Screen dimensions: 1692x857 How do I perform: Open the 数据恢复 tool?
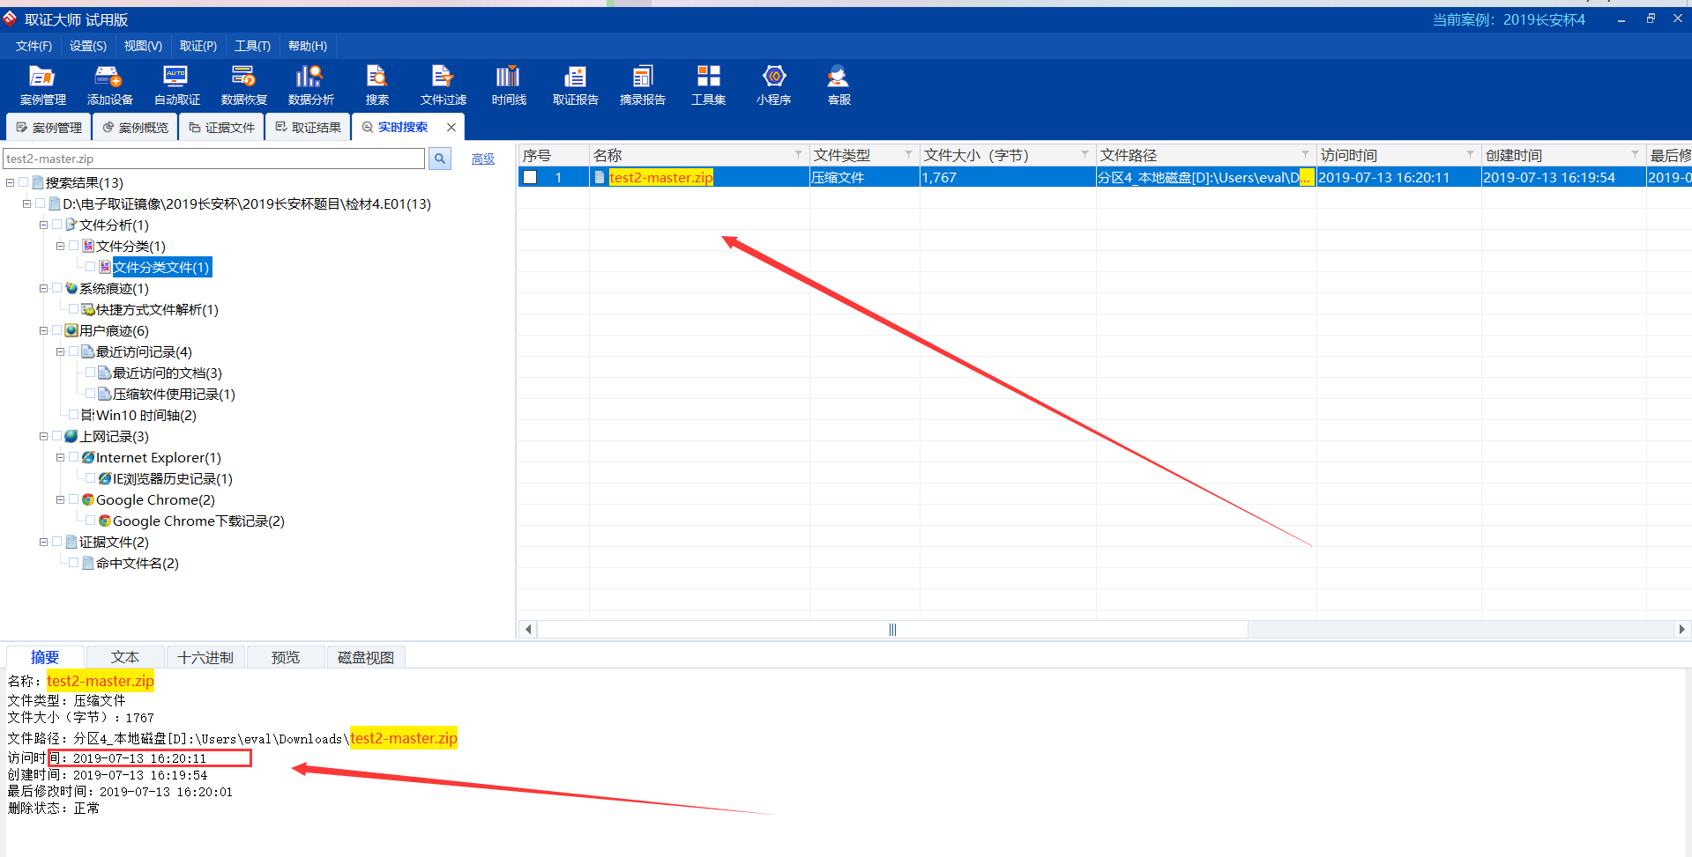[243, 85]
